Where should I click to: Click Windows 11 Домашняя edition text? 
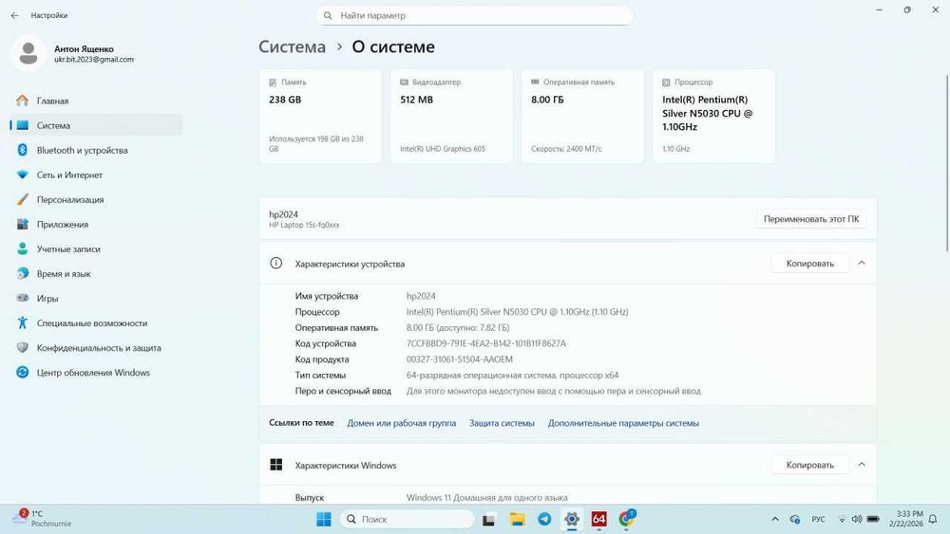[486, 498]
